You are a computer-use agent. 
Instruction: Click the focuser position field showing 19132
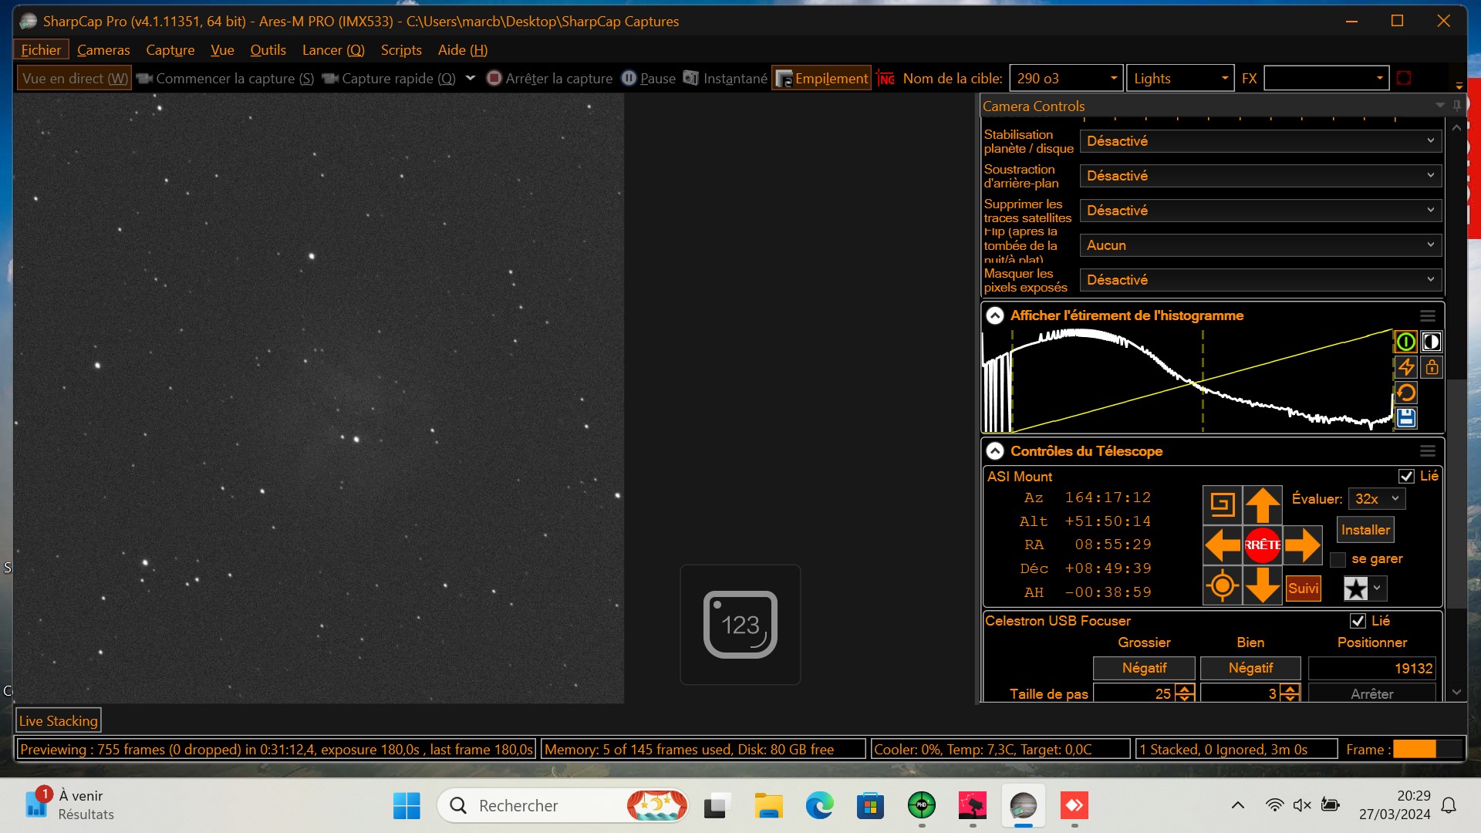(1372, 669)
